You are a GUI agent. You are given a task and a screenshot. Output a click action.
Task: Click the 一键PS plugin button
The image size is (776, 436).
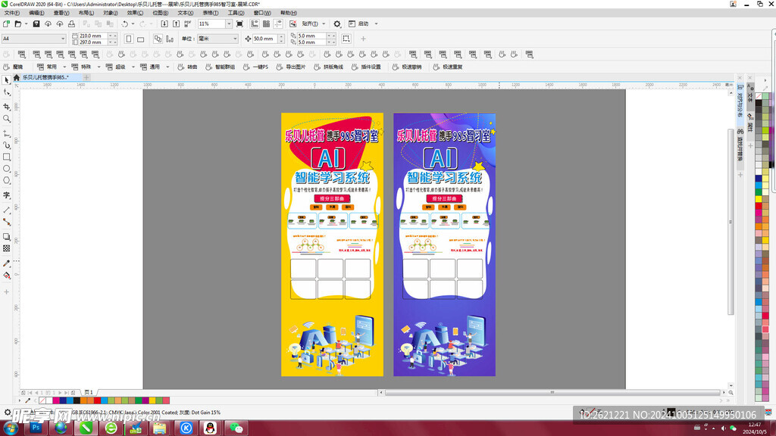click(x=255, y=67)
